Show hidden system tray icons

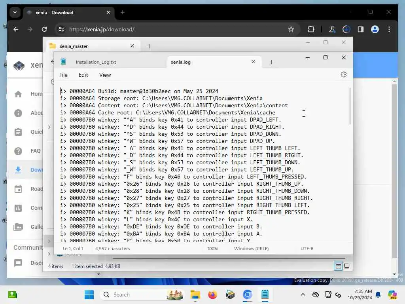(x=303, y=294)
